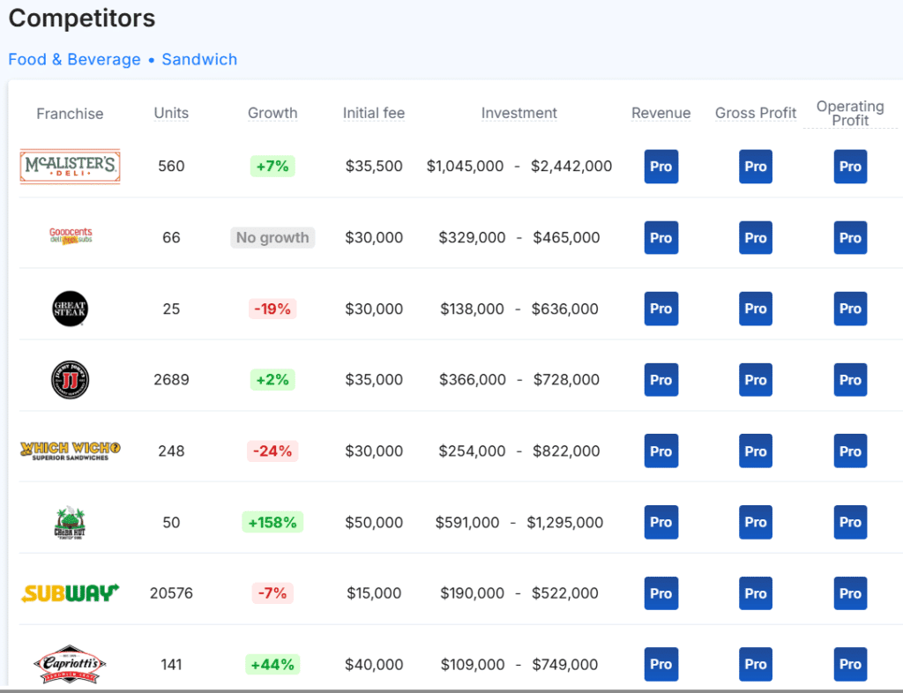903x693 pixels.
Task: Click the Gross Profit Pro button in the Capriotti's row
Action: (756, 664)
